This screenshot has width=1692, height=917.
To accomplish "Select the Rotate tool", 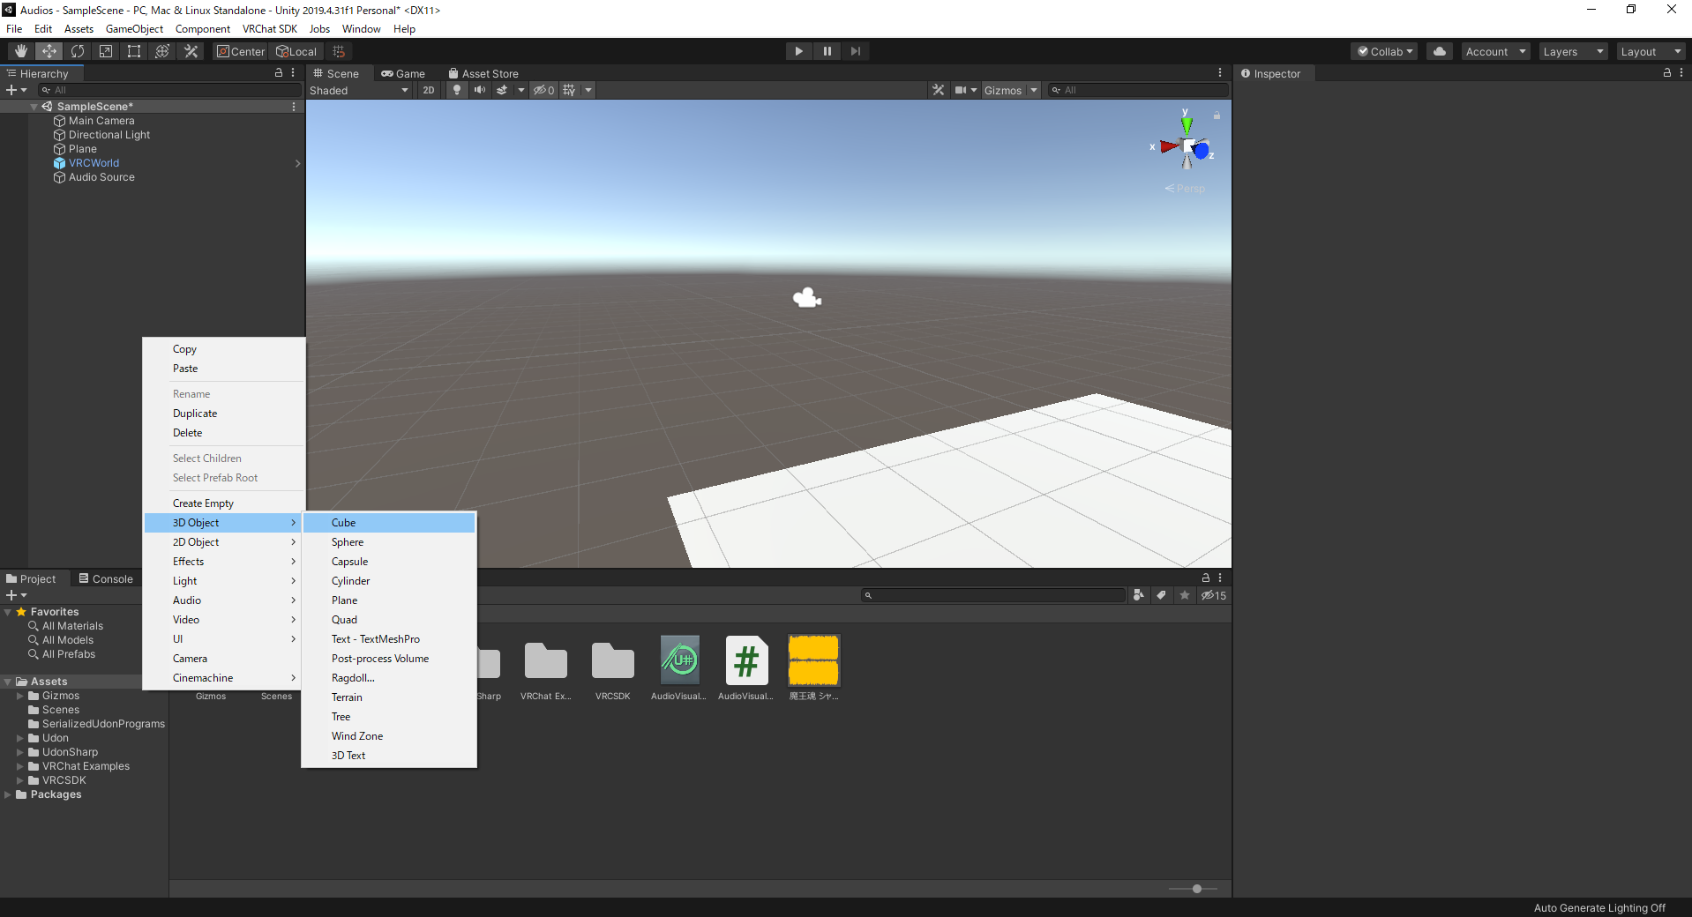I will (78, 51).
